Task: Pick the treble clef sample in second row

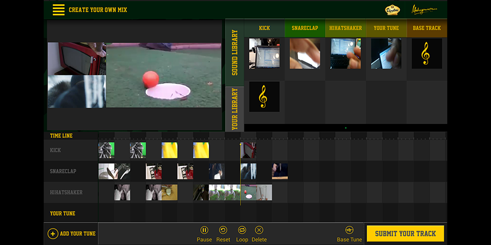Action: pyautogui.click(x=264, y=97)
